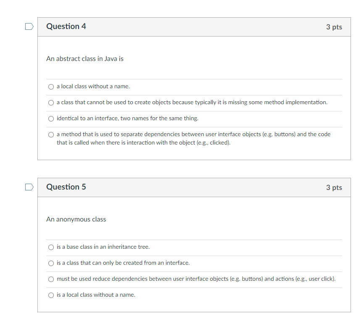Click the "3 pts" label on Question 4
Viewport: 364px width, 319px height.
click(x=334, y=26)
